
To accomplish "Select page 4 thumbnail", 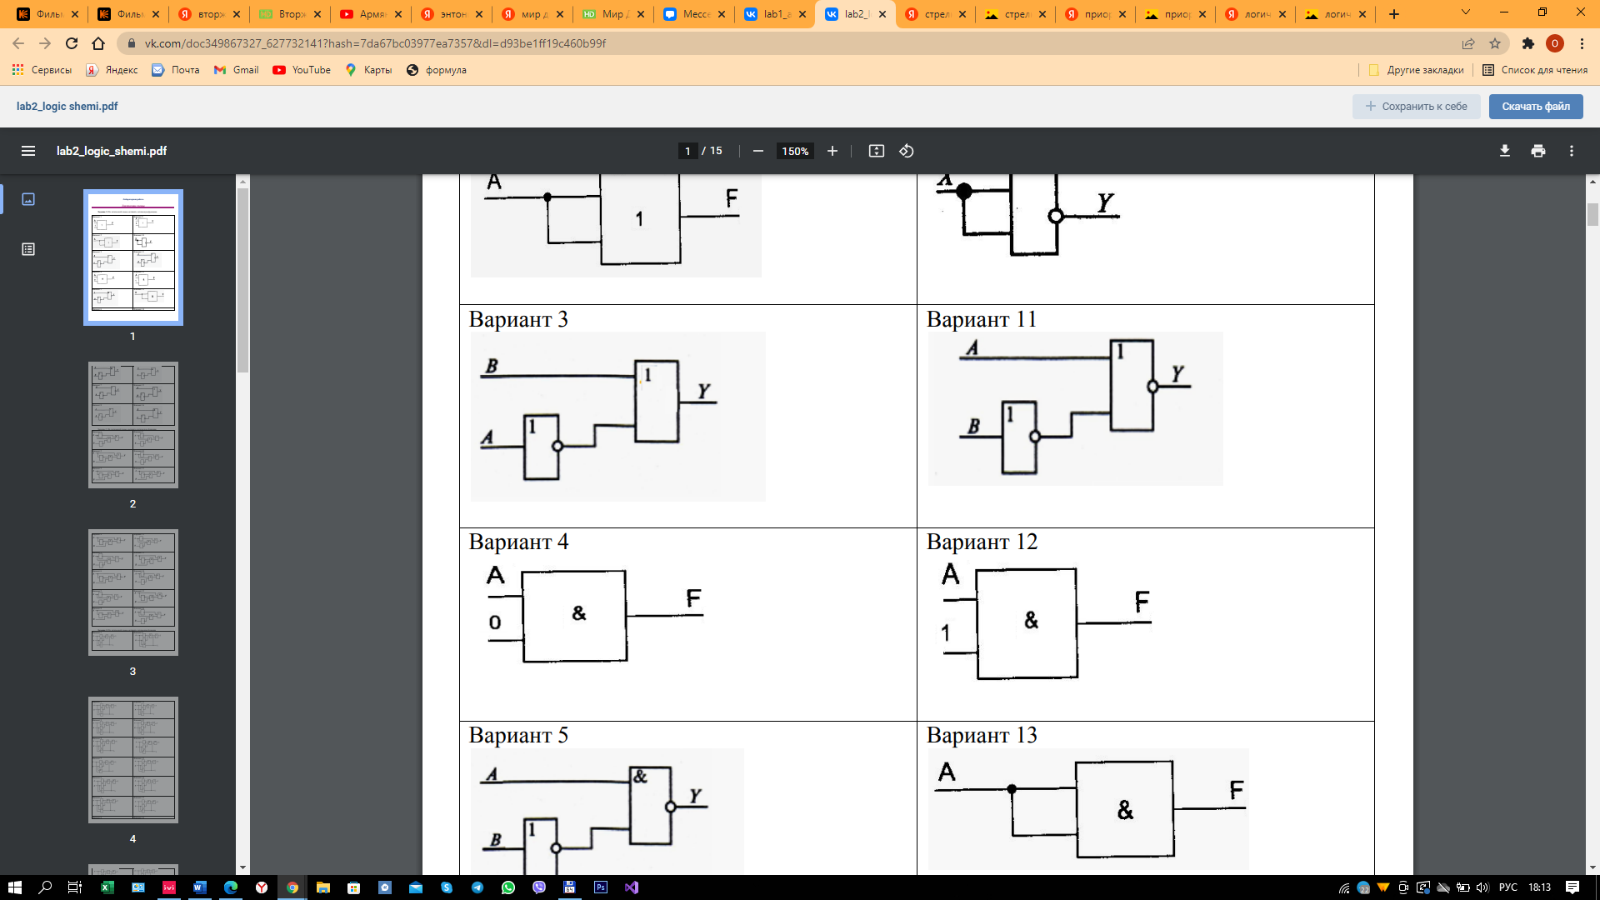I will click(x=133, y=760).
